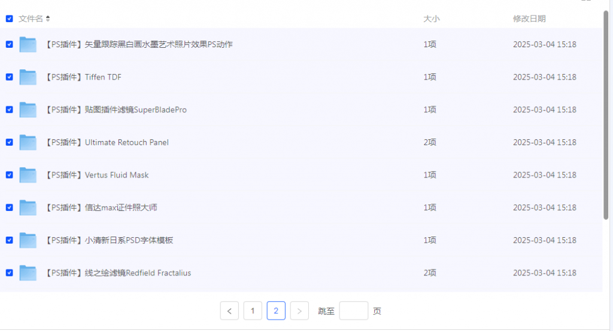This screenshot has width=613, height=331.
Task: Click the 文件名 column header
Action: (31, 19)
